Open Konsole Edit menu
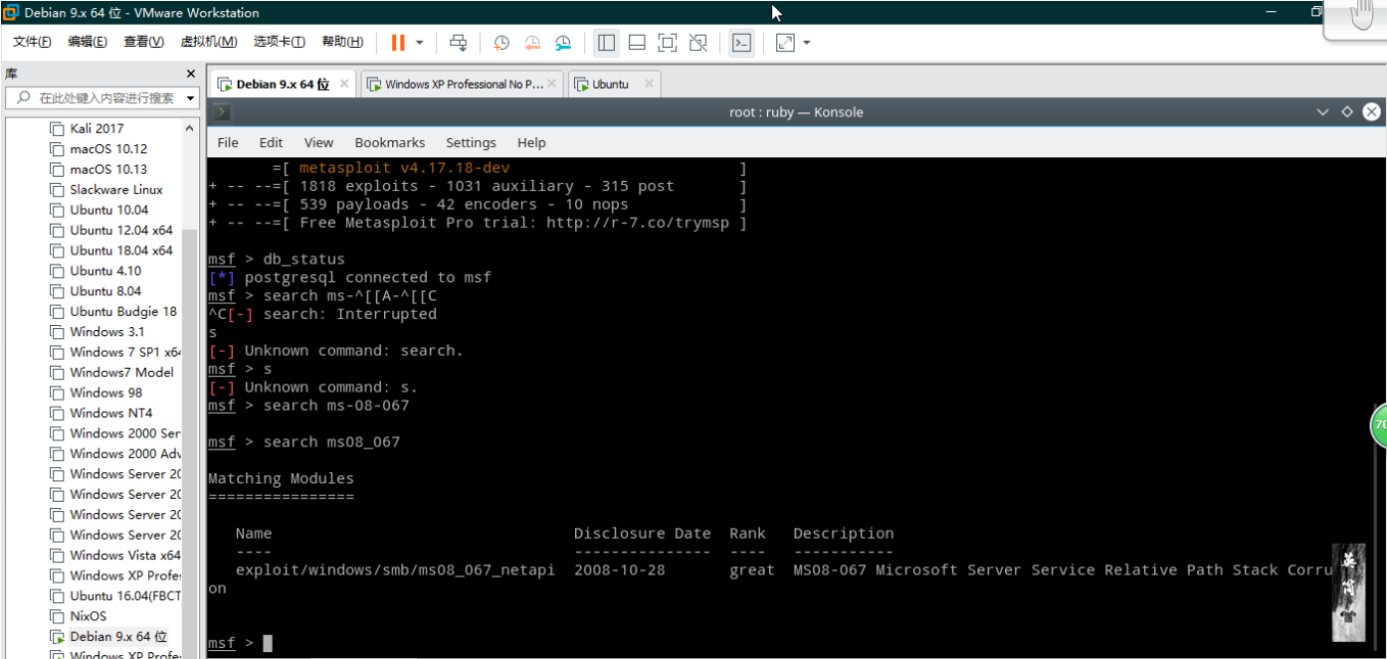 click(x=271, y=142)
